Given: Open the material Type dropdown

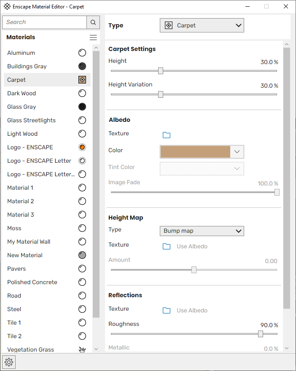Looking at the screenshot, I should click(x=202, y=25).
